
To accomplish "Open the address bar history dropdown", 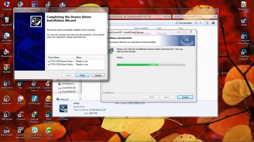I will (164, 17).
